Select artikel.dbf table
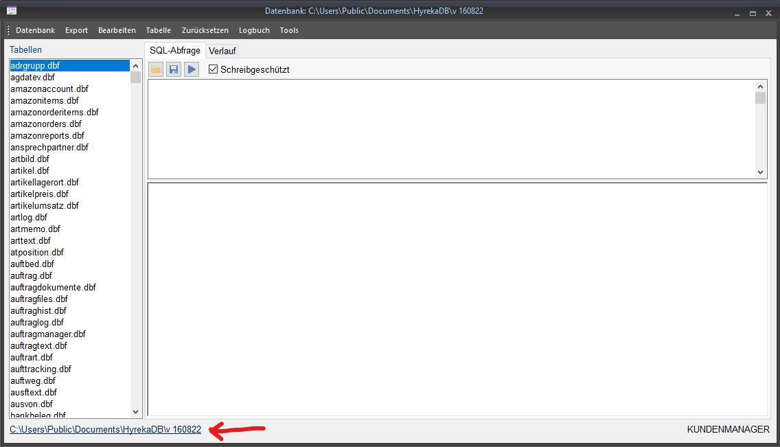Viewport: 780px width, 447px height. (69, 170)
